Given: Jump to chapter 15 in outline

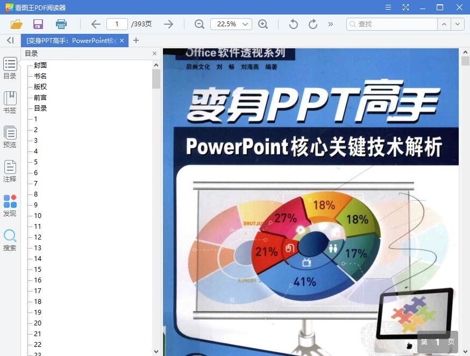Looking at the screenshot, I should (x=38, y=269).
